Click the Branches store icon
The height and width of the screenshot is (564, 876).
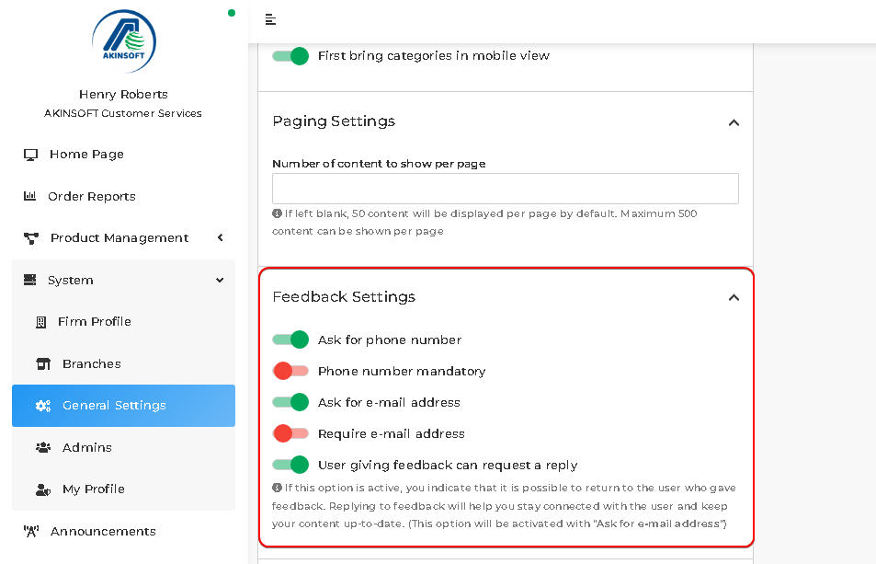pyautogui.click(x=43, y=364)
